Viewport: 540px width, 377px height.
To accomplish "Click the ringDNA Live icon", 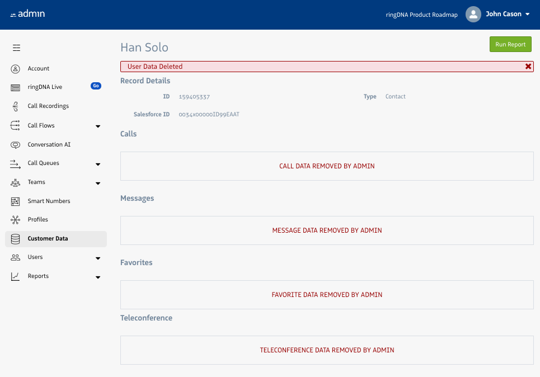I will pos(16,87).
